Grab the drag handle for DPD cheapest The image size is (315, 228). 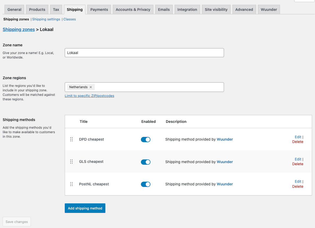point(71,139)
